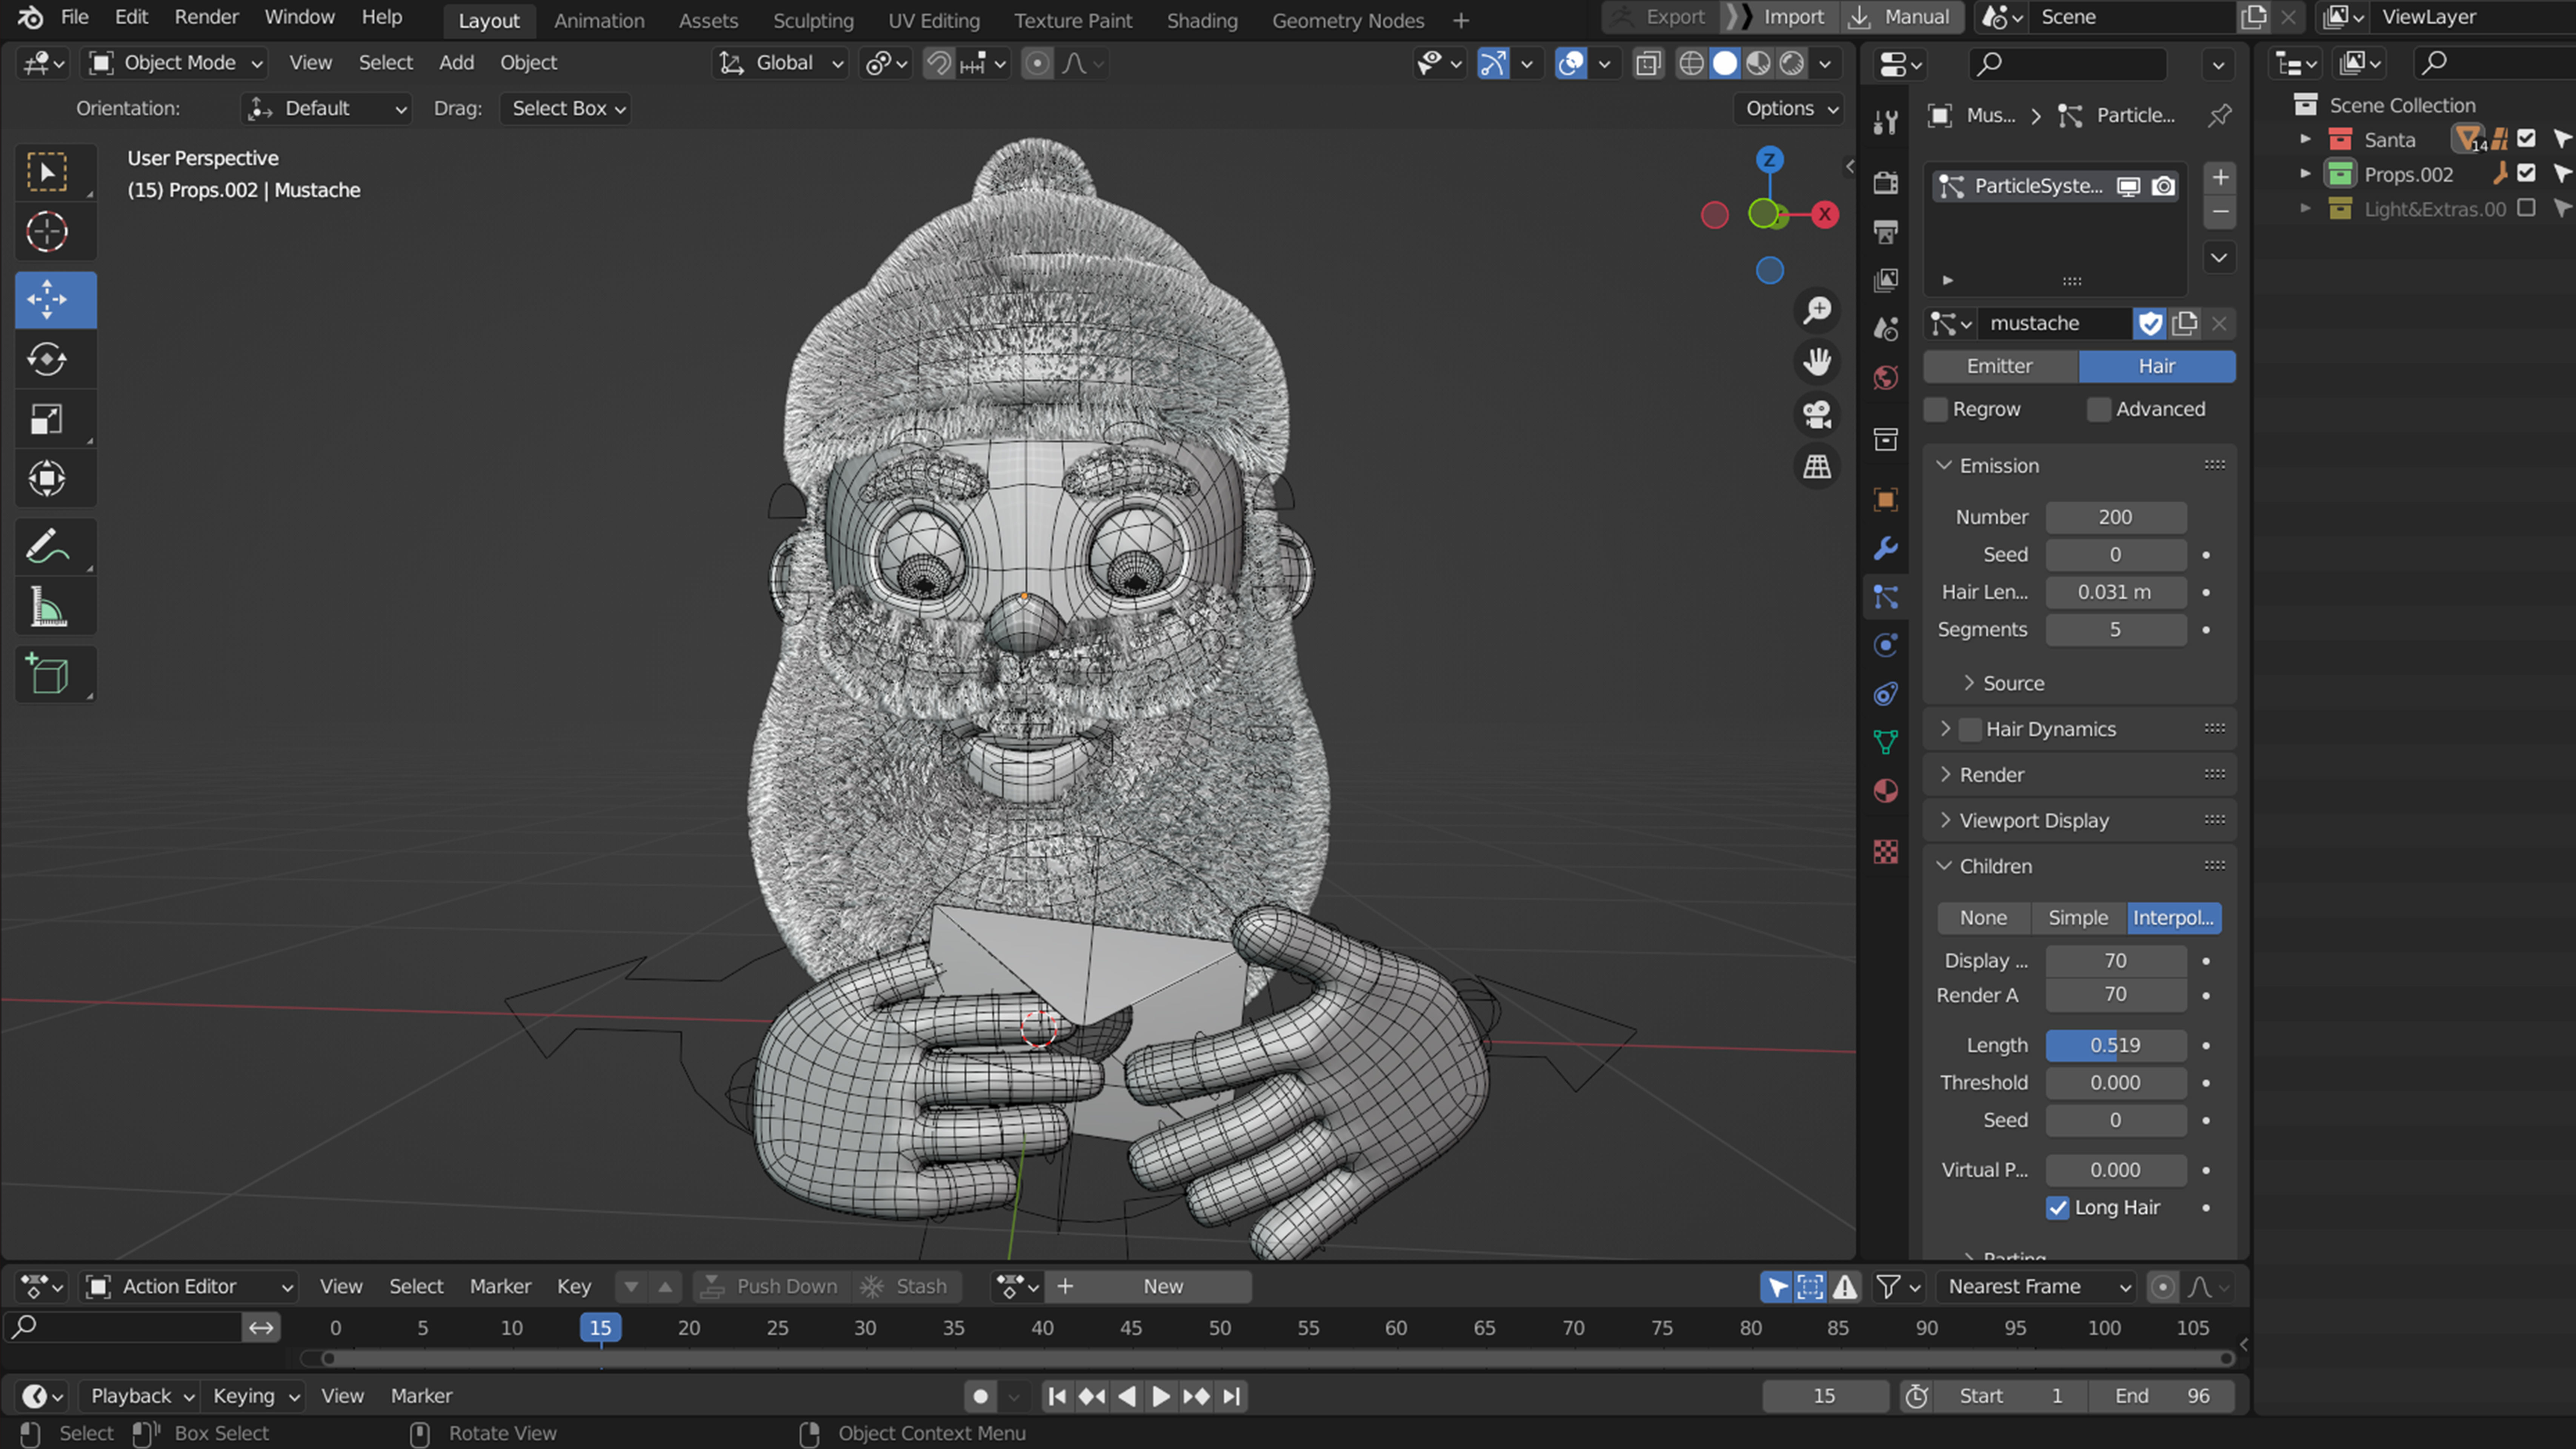Open the Output properties tab
2576x1449 pixels.
pyautogui.click(x=1885, y=232)
